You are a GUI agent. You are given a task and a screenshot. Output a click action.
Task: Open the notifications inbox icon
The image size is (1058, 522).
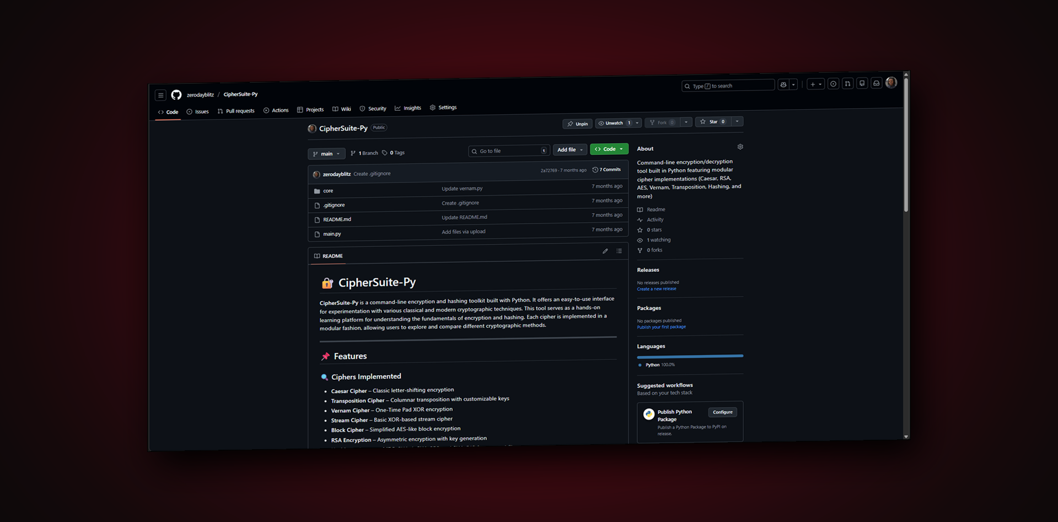(876, 83)
